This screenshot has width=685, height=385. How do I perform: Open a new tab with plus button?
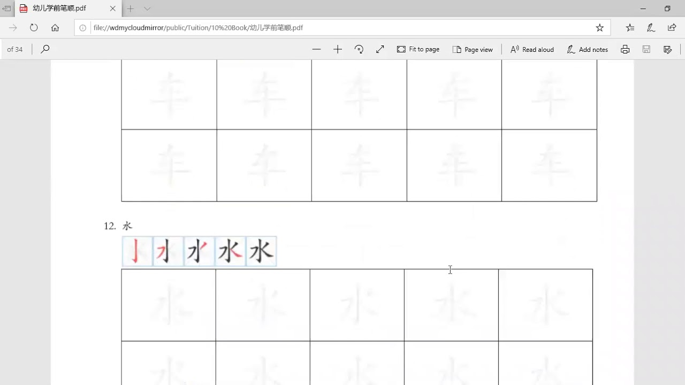click(131, 9)
